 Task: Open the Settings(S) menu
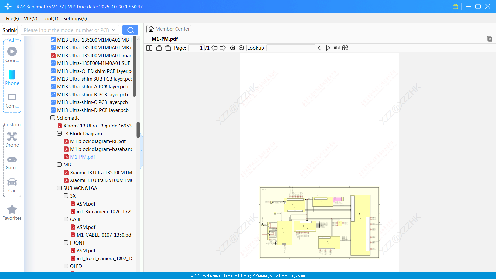coord(75,19)
